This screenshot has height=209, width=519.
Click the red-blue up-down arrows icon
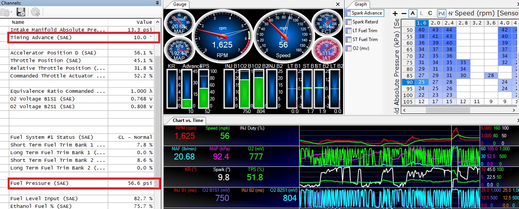[x=450, y=13]
